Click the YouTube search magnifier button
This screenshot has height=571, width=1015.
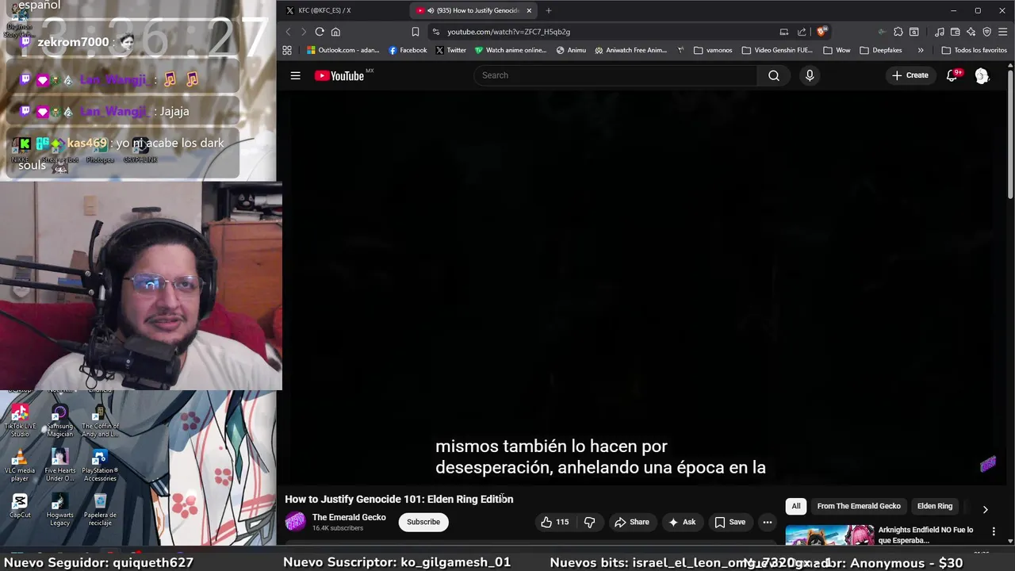click(x=774, y=75)
